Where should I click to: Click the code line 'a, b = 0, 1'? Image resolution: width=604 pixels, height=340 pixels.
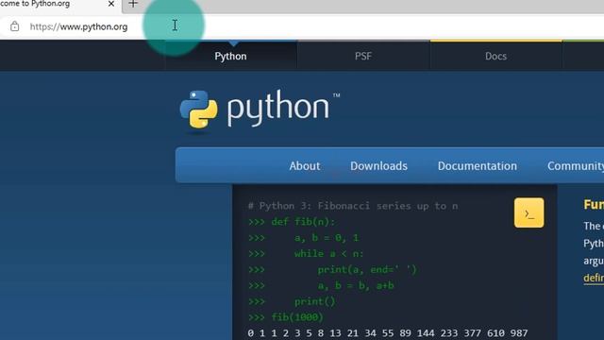(327, 238)
